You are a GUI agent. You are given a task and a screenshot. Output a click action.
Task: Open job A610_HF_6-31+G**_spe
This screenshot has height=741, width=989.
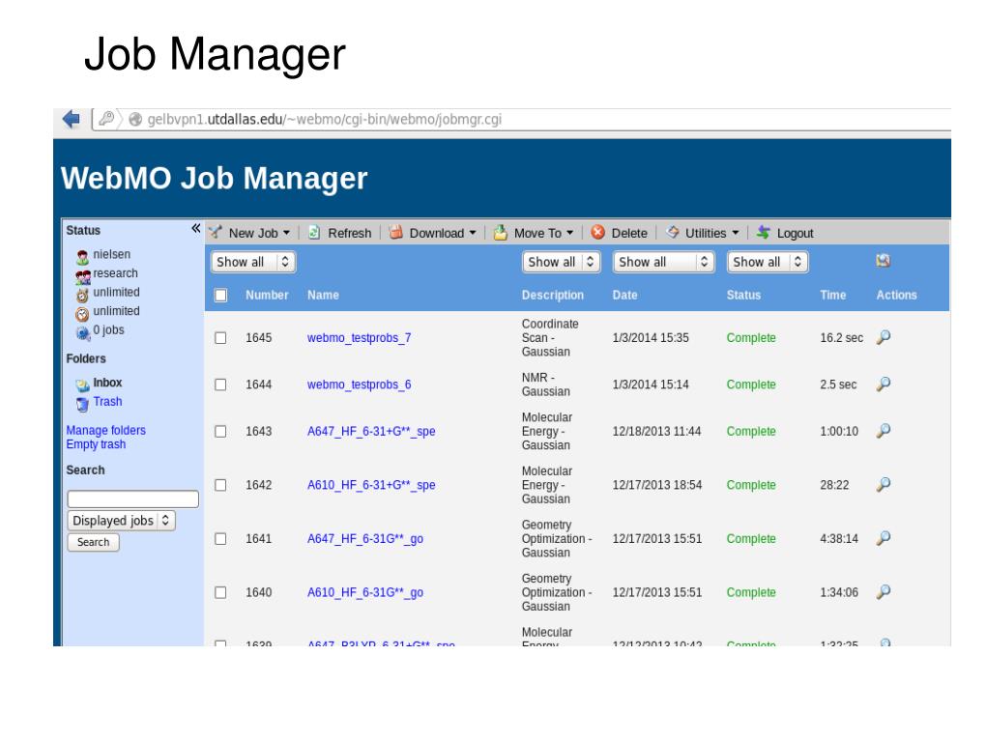[371, 485]
